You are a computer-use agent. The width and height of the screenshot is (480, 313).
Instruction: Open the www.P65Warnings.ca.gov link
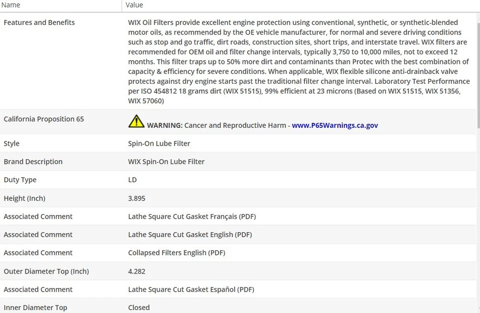[334, 125]
